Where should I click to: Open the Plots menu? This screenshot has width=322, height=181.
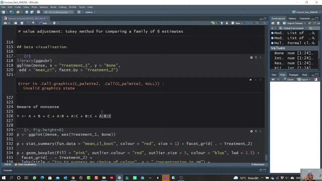point(34,7)
